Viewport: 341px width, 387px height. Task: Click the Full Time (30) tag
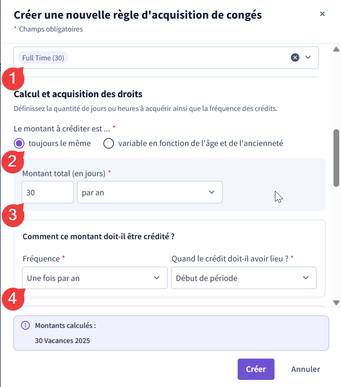point(43,58)
